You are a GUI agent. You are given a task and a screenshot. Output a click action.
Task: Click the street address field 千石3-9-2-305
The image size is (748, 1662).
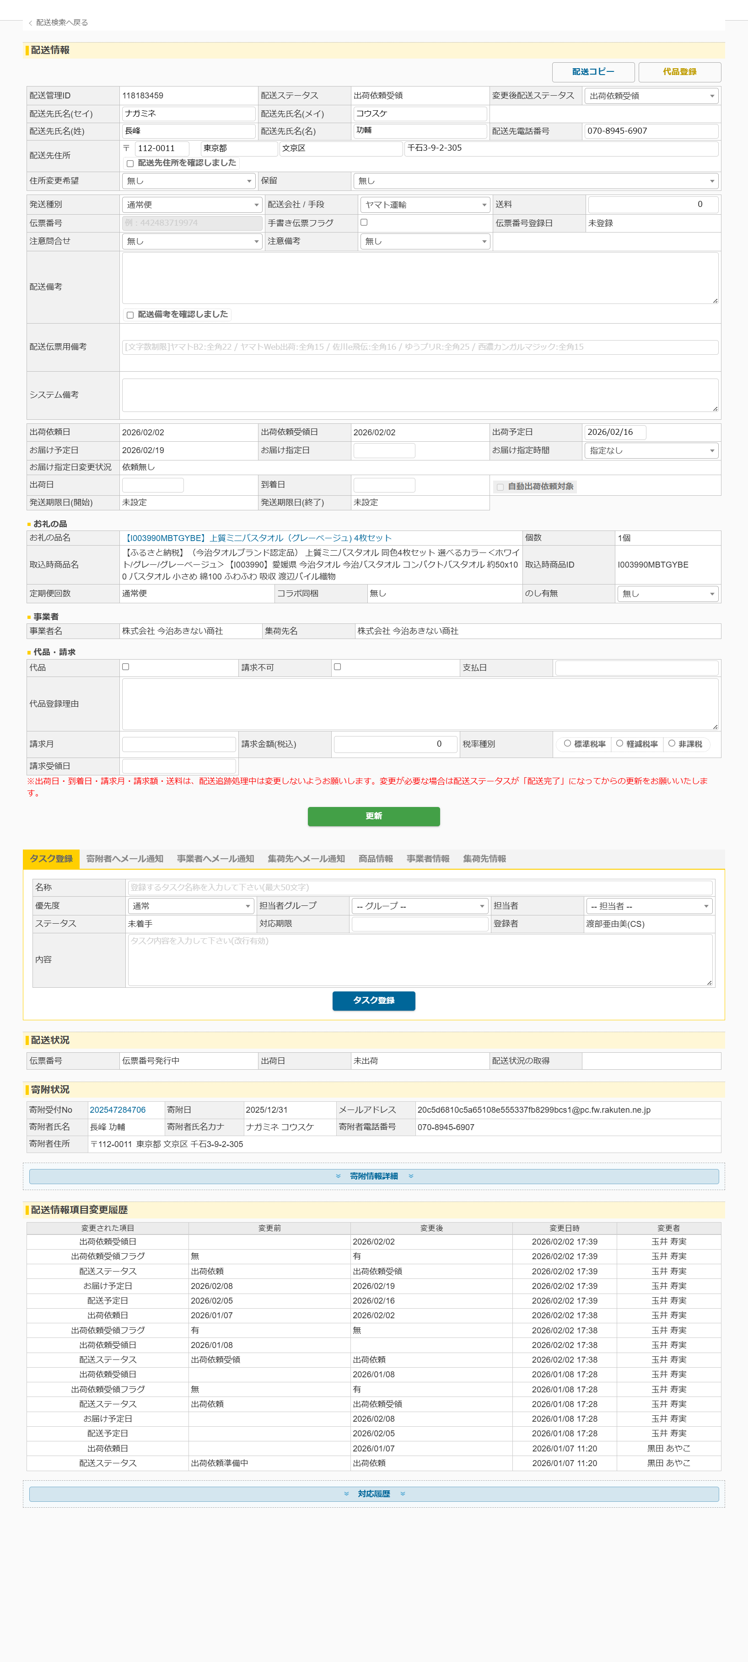tap(562, 148)
